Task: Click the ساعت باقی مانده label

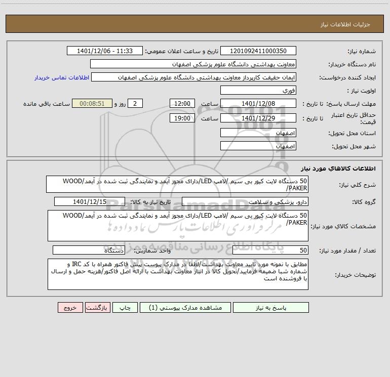Action: (x=47, y=104)
